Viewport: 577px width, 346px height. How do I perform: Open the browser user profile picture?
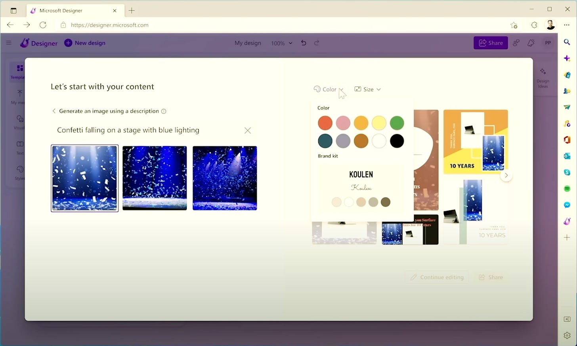(x=550, y=25)
